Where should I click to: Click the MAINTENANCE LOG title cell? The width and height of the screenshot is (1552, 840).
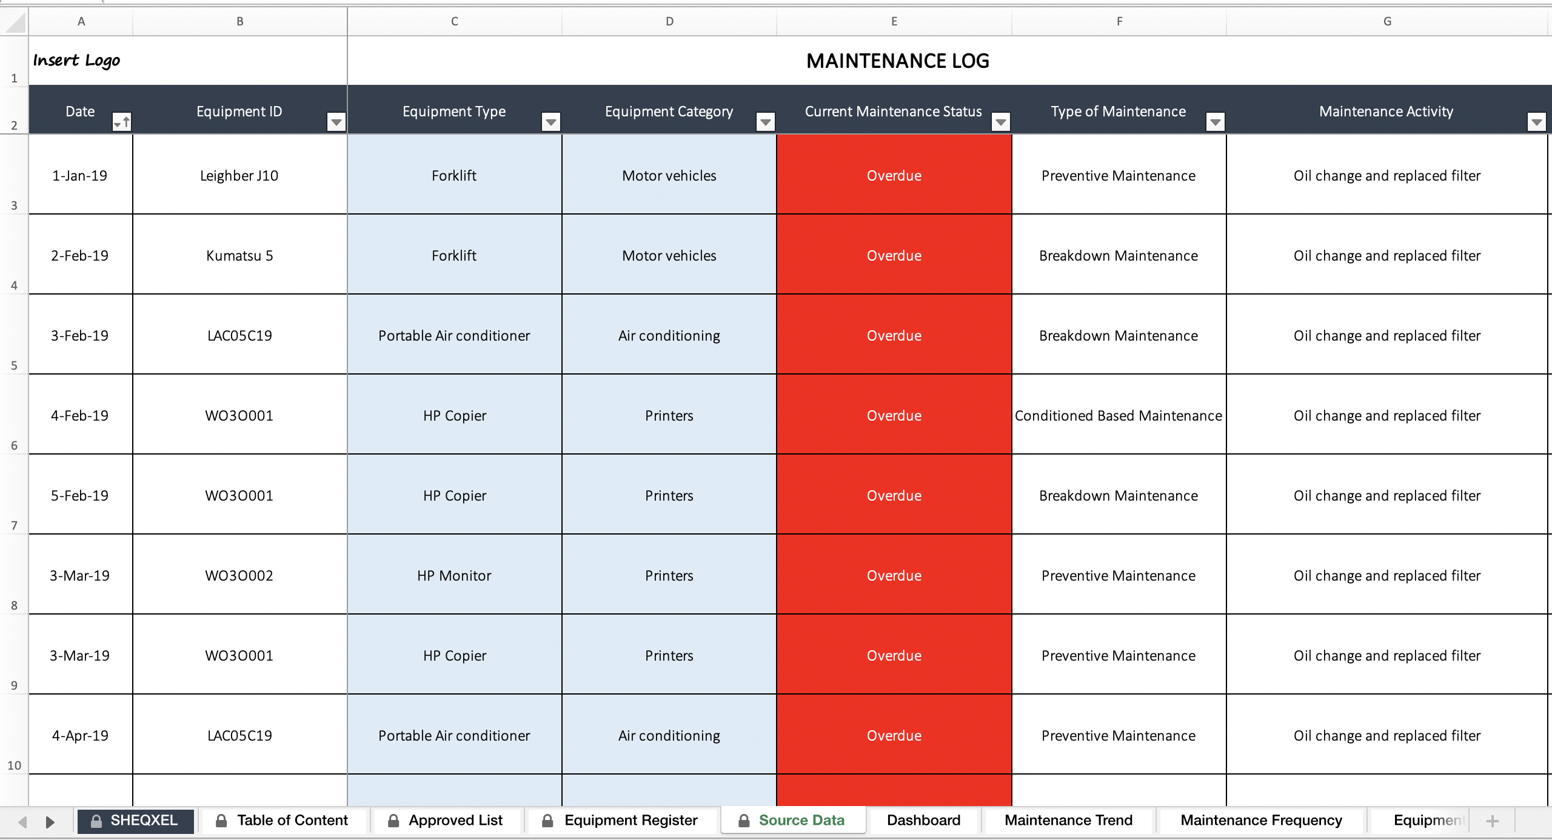click(897, 61)
